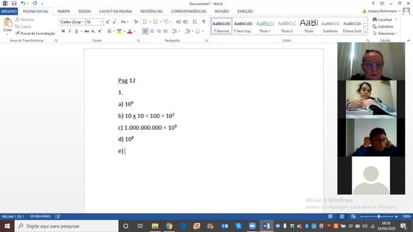Save document with floppy disk icon
The image size is (413, 232).
(14, 3)
